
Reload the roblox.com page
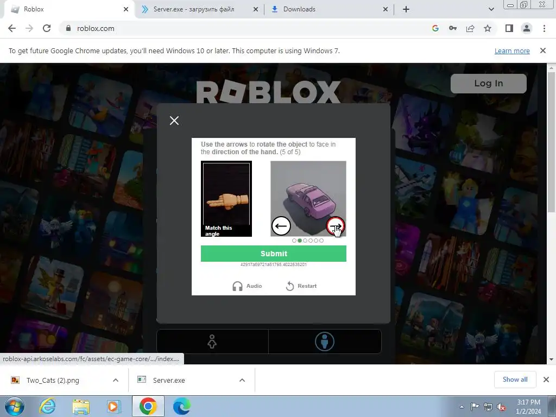47,28
